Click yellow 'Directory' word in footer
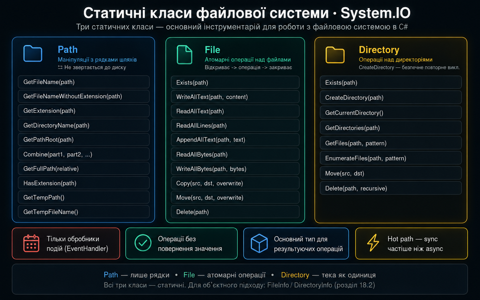Image resolution: width=480 pixels, height=300 pixels. coord(295,275)
